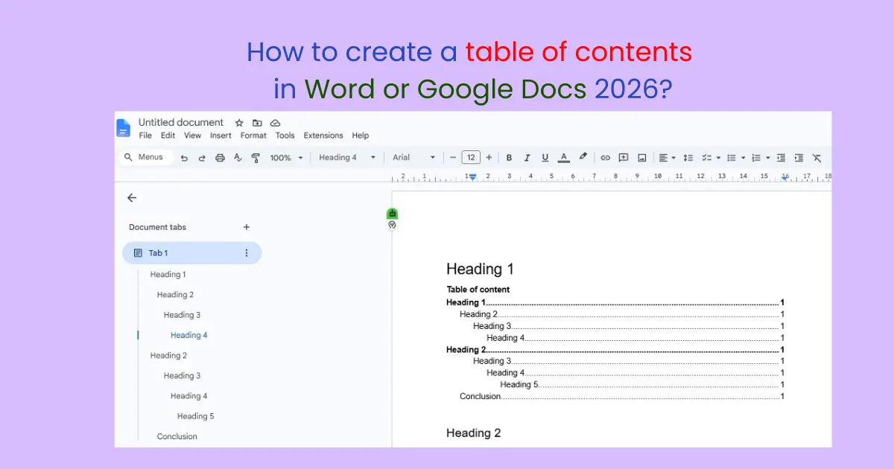Image resolution: width=894 pixels, height=469 pixels.
Task: Go to Heading 1 in the outline
Action: coord(168,275)
